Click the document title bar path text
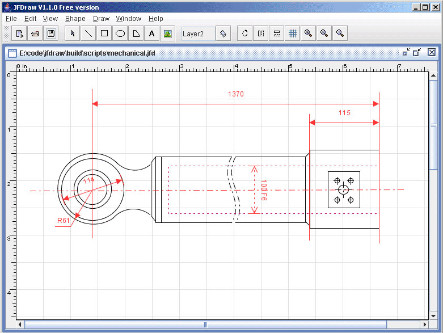Viewport: 443px width, 333px height. point(87,53)
